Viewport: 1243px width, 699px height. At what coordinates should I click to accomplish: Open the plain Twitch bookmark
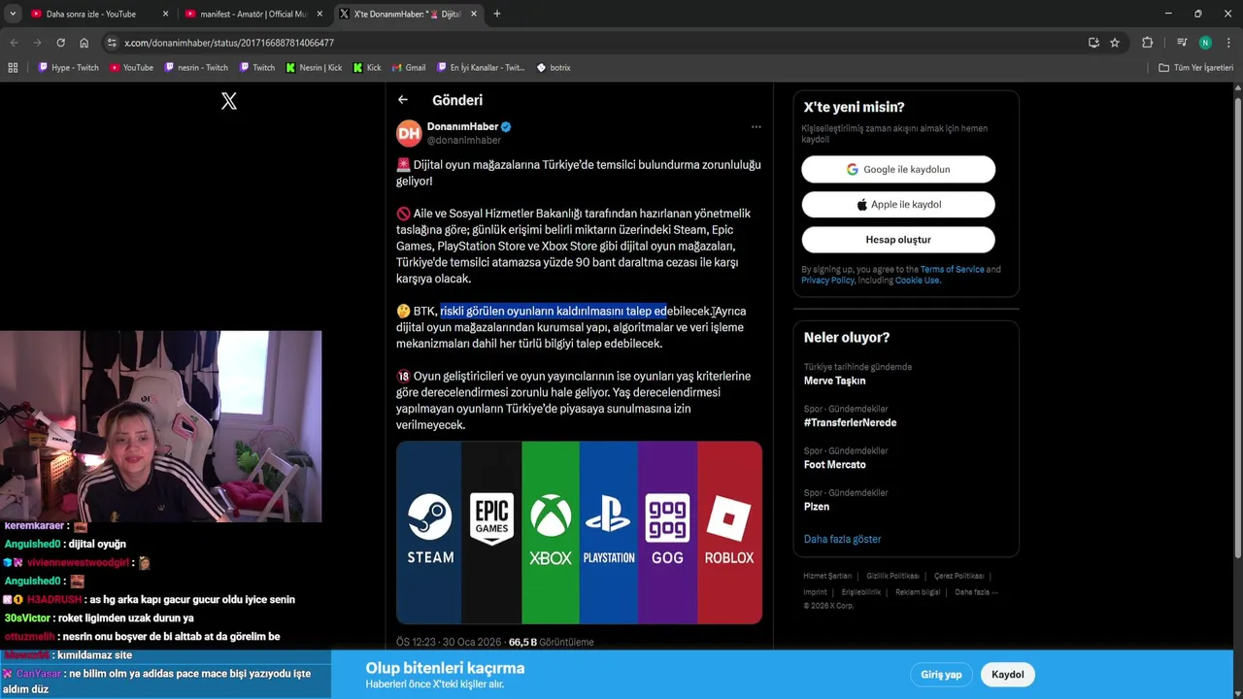[x=256, y=68]
